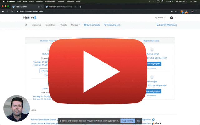Click the address bar URL
200x125 pixels.
(31, 12)
